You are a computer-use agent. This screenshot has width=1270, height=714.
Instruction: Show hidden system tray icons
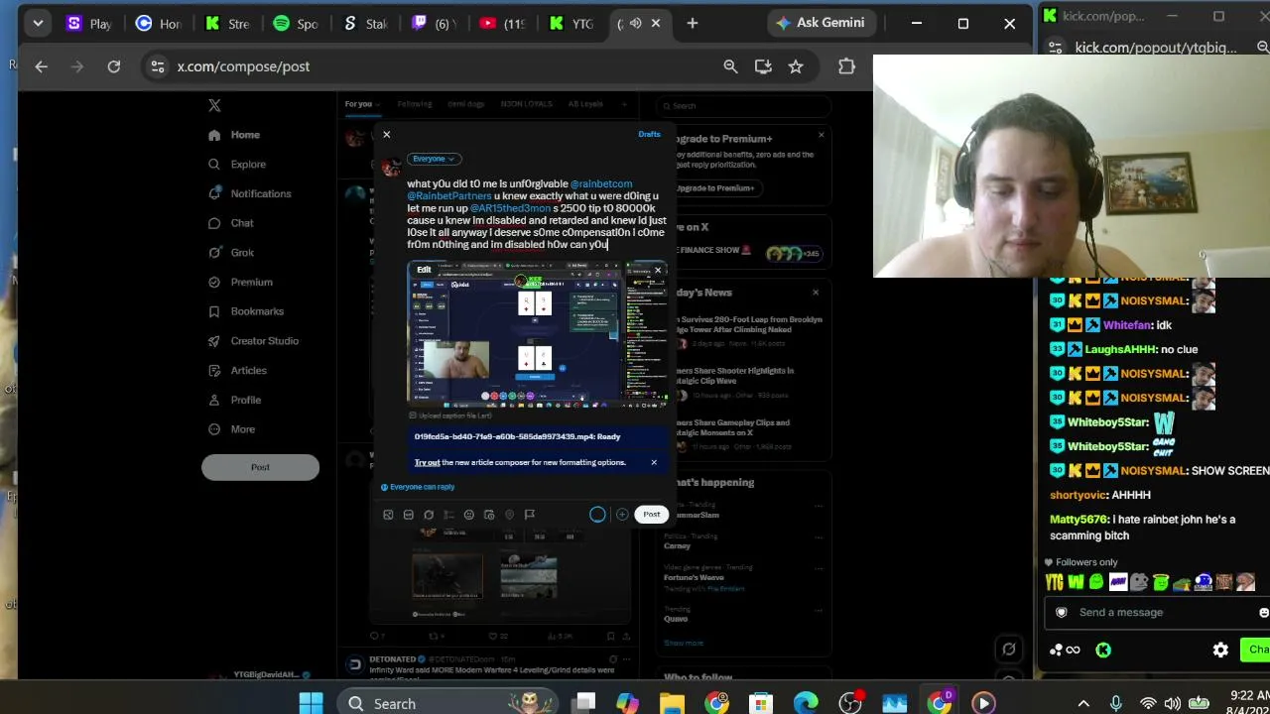pos(1083,703)
